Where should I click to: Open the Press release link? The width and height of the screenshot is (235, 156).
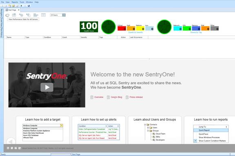point(136,97)
